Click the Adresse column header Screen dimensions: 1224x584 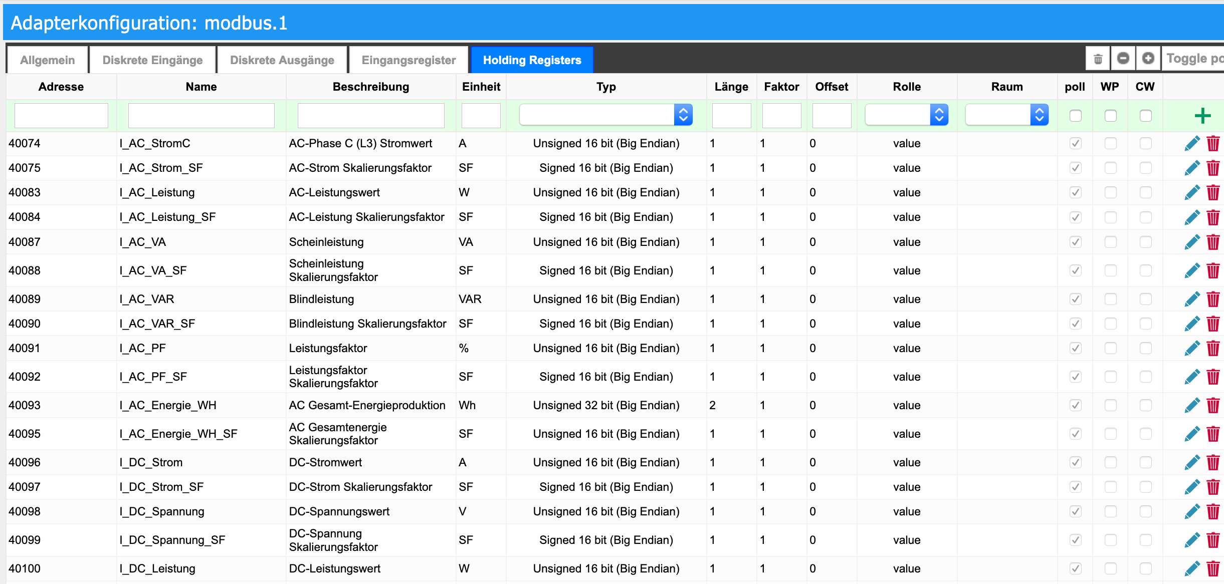(61, 87)
